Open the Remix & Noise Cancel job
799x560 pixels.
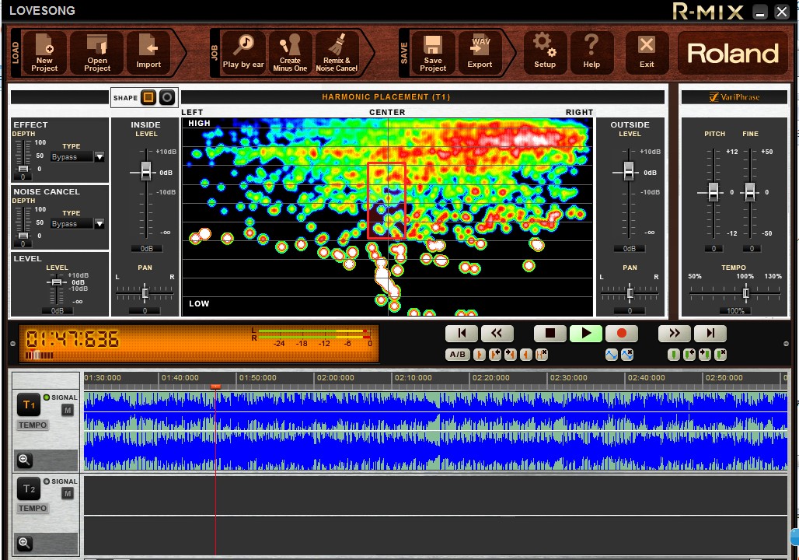(337, 53)
